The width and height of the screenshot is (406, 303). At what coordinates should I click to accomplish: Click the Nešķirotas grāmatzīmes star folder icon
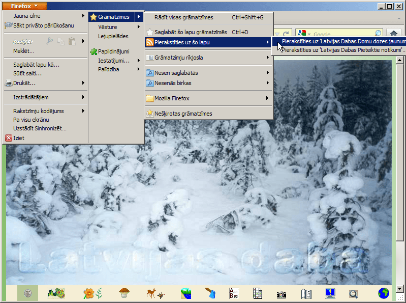(150, 114)
